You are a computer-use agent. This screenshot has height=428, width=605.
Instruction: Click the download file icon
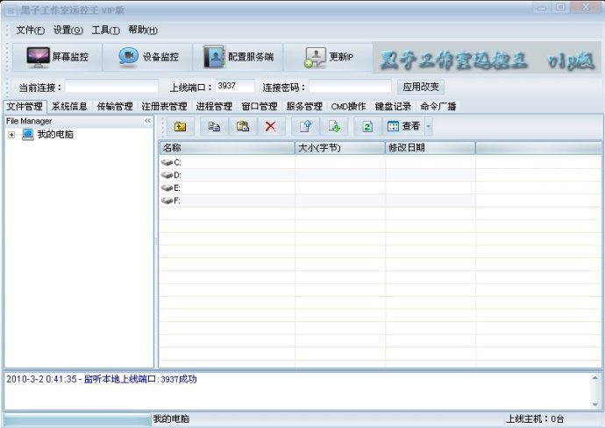point(333,126)
